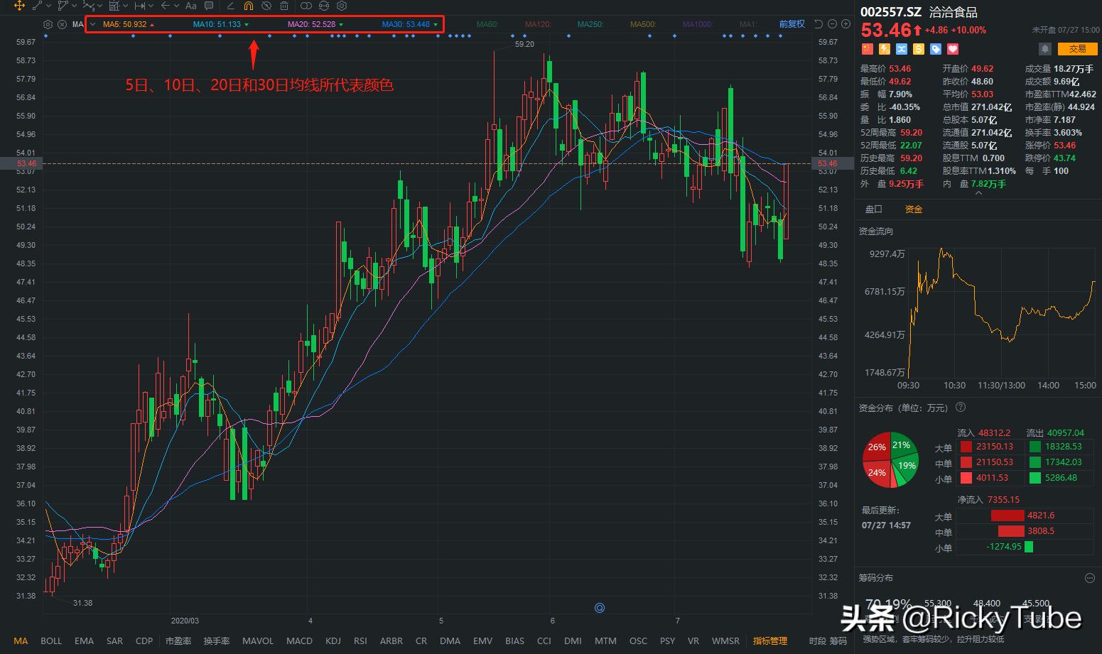Click the MA30 value legend
The height and width of the screenshot is (654, 1102).
pyautogui.click(x=406, y=24)
